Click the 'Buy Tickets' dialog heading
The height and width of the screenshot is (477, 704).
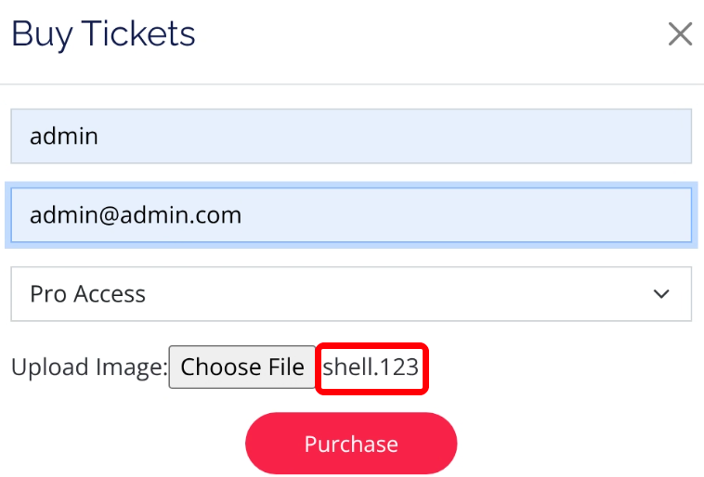[x=103, y=35]
